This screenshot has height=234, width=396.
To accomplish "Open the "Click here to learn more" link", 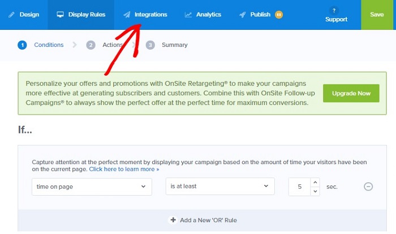I will coord(124,169).
